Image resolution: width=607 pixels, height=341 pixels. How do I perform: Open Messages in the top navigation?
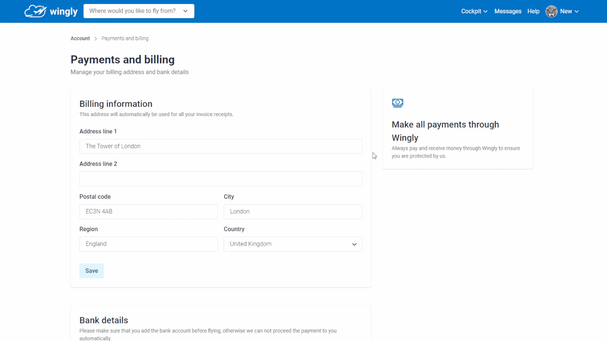508,11
